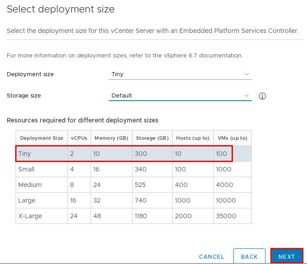This screenshot has width=307, height=264.
Task: Expand the Deployment size dropdown chevron
Action: (246, 74)
